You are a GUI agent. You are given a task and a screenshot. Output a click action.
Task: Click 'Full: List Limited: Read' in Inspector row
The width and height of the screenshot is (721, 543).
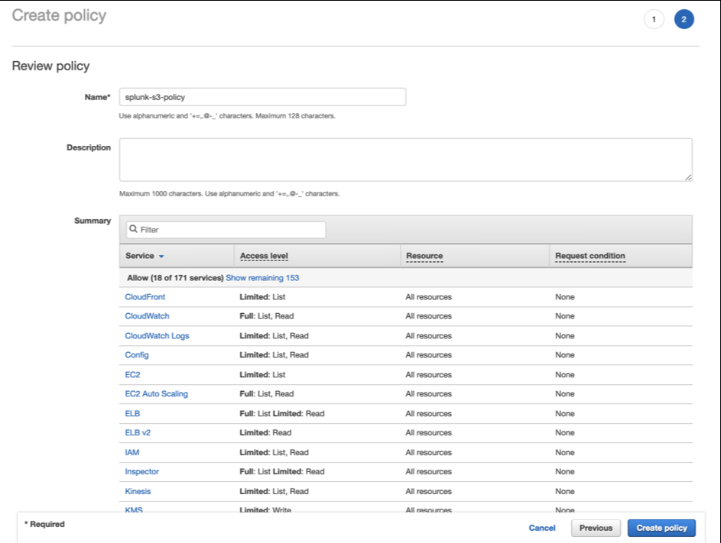pyautogui.click(x=282, y=472)
